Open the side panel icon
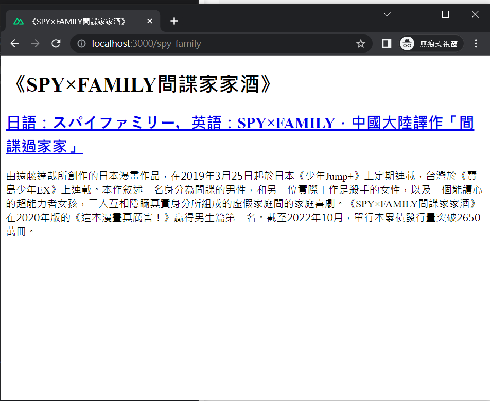490x401 pixels. click(387, 43)
